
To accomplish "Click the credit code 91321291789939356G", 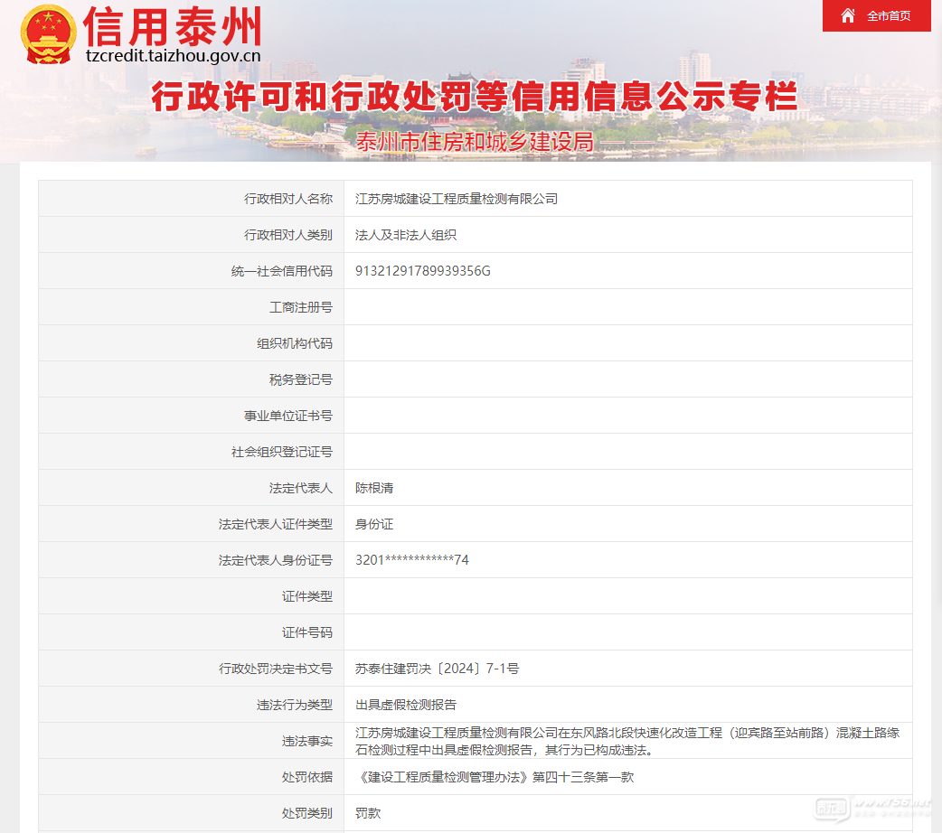I will [422, 271].
